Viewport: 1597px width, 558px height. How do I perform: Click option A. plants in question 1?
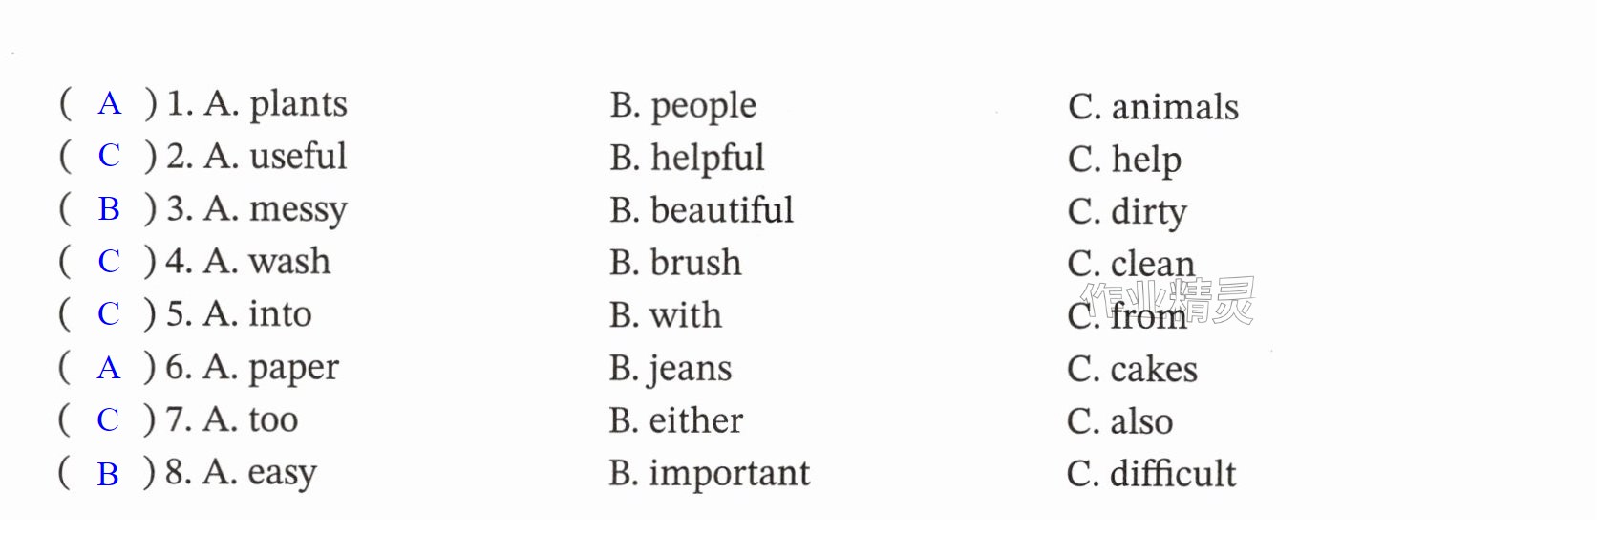pyautogui.click(x=276, y=104)
